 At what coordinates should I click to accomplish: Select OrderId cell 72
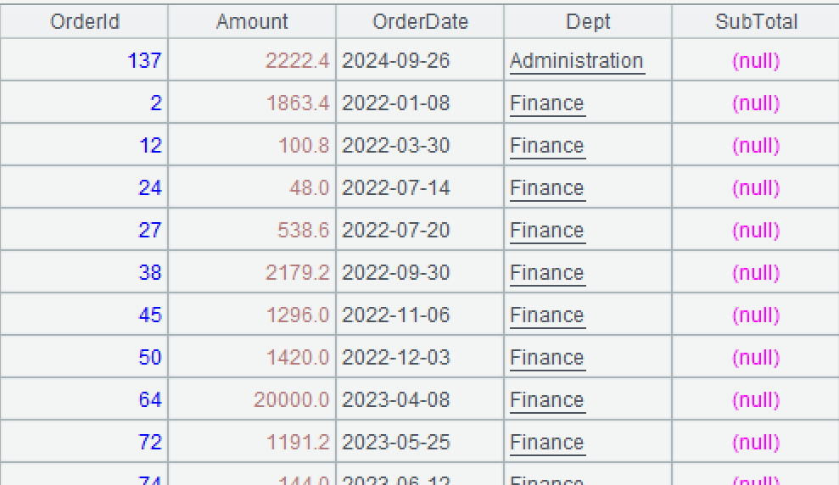(150, 443)
